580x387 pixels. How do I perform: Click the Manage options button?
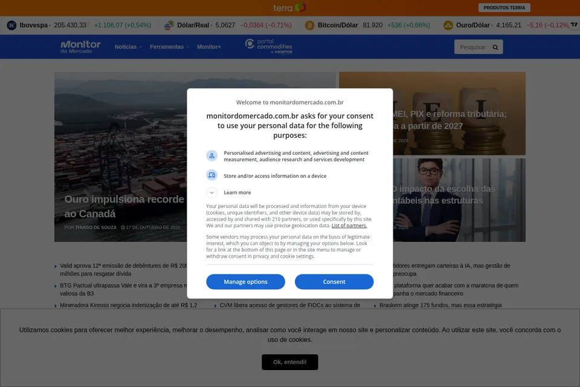[246, 282]
